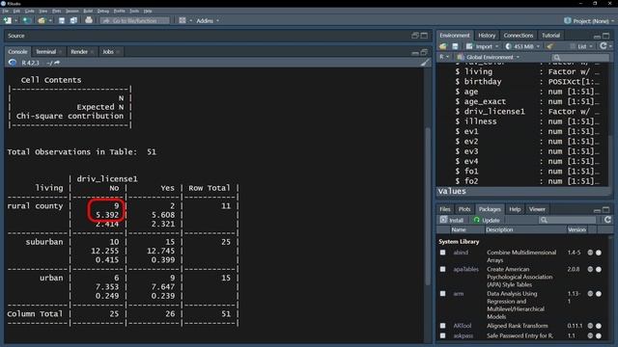Viewport: 618px width, 347px height.
Task: Open the Session menu
Action: pyautogui.click(x=72, y=11)
